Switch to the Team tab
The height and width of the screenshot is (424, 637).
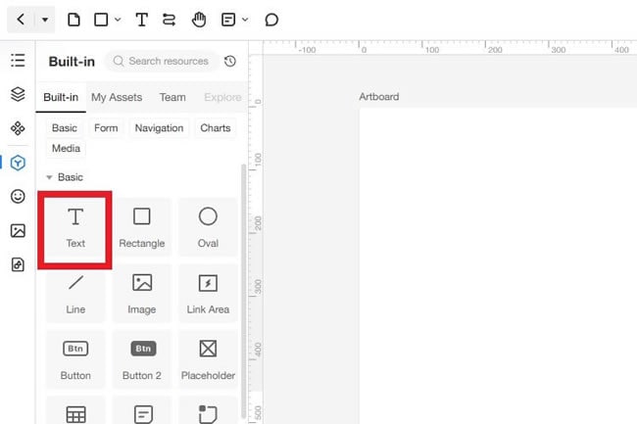click(x=172, y=97)
